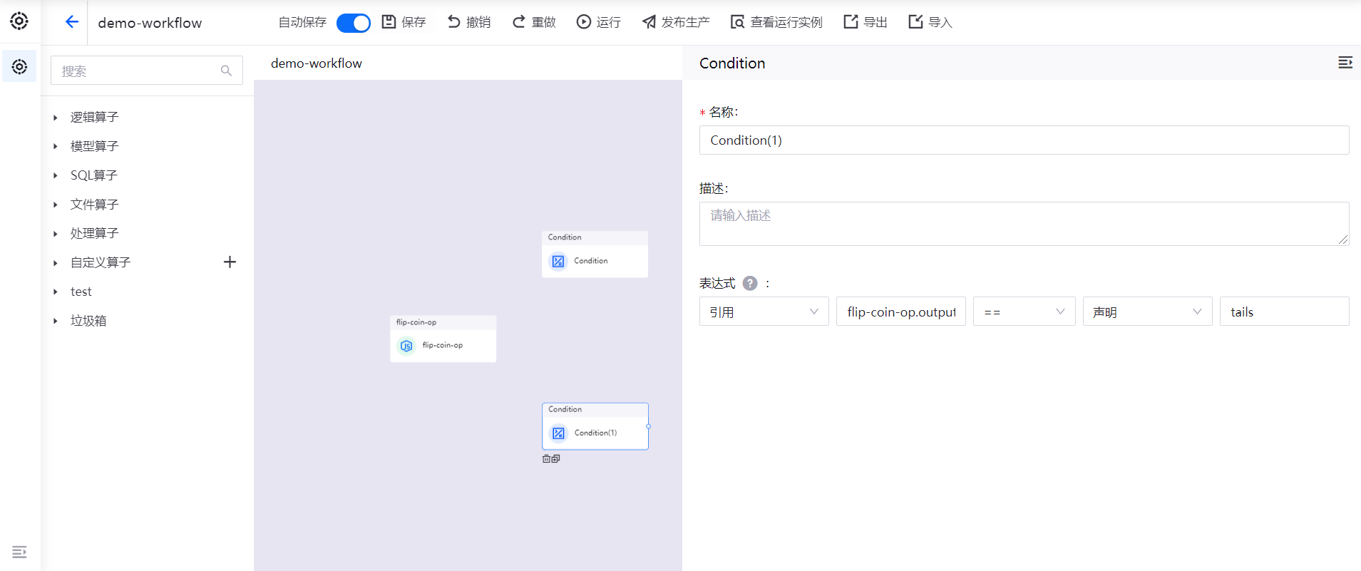The image size is (1361, 571).
Task: Click the 描述 description textarea
Action: [x=1024, y=224]
